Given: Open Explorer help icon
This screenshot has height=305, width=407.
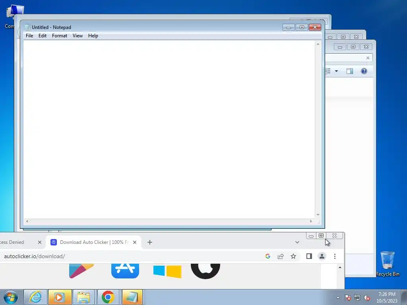Looking at the screenshot, I should click(x=364, y=71).
